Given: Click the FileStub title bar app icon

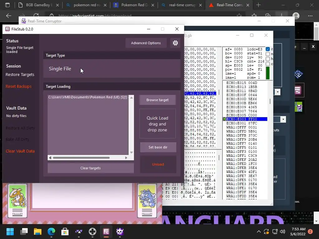Looking at the screenshot, I should 7,29.
